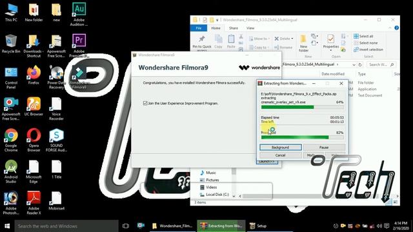Image resolution: width=413 pixels, height=232 pixels.
Task: Switch to the View ribbon tab
Action: pyautogui.click(x=250, y=28)
